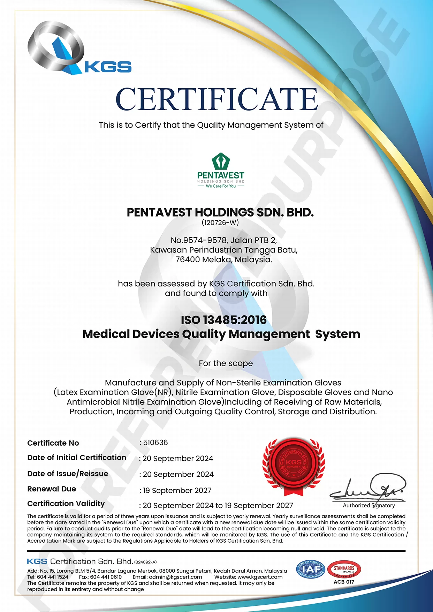Click the blue IAF accreditation badge
The width and height of the screenshot is (433, 612).
pos(310,569)
